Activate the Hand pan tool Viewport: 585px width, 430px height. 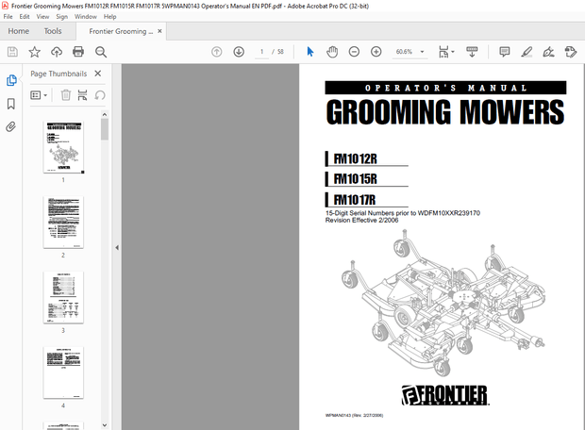(x=332, y=52)
